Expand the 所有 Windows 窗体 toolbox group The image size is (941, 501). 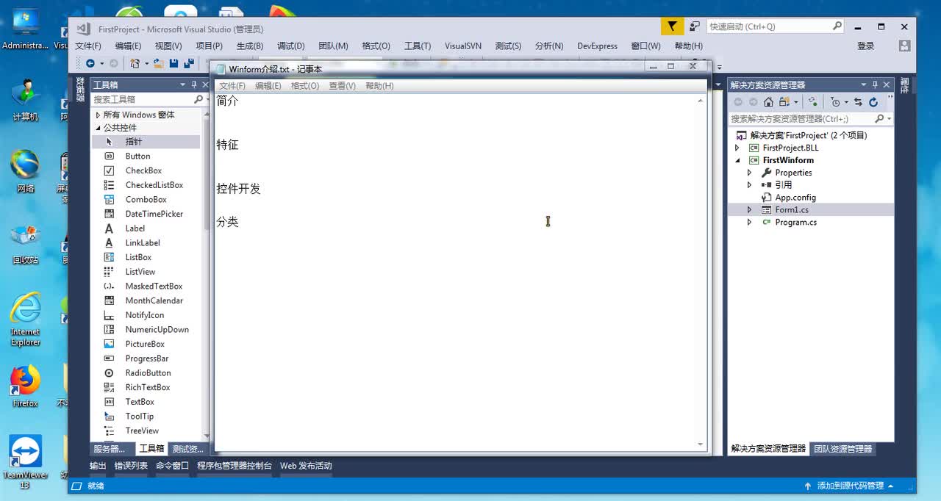[x=98, y=115]
